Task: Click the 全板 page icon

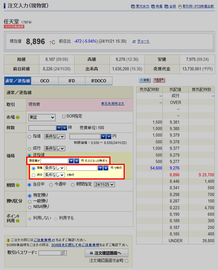Action: pyautogui.click(x=166, y=6)
